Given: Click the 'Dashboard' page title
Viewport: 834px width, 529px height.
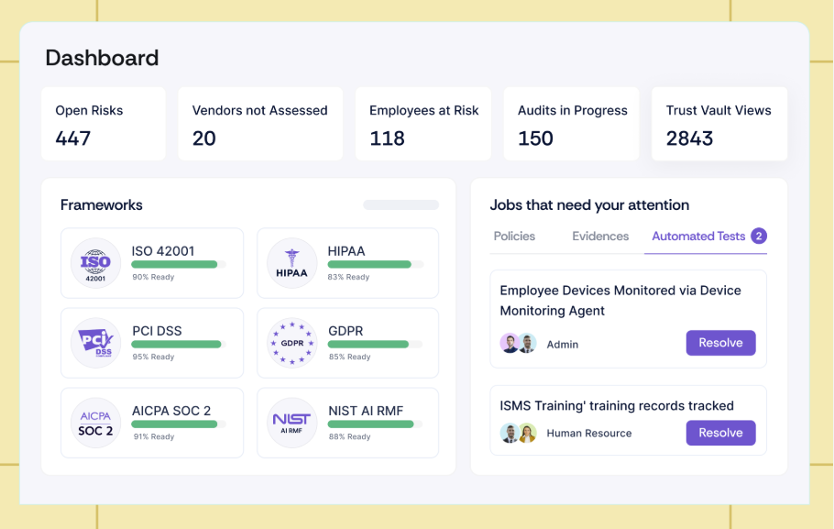Looking at the screenshot, I should (x=102, y=58).
